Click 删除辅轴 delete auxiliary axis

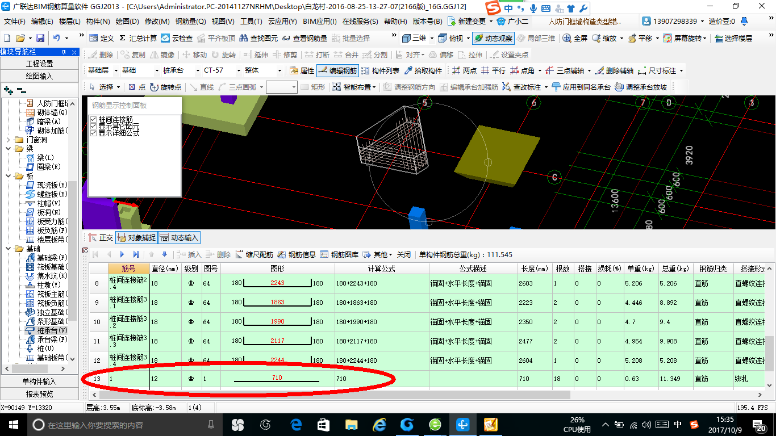tap(614, 71)
